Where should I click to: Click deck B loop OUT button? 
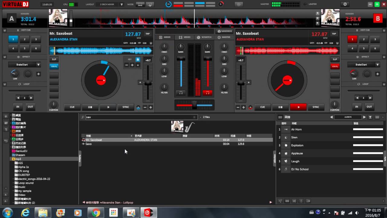pos(369,107)
